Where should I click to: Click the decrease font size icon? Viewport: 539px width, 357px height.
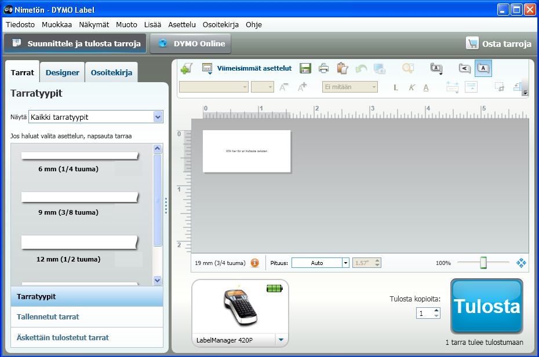(283, 87)
